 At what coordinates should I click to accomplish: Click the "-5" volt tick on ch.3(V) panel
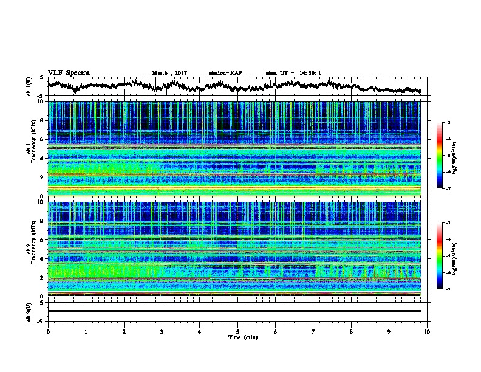[x=40, y=321]
